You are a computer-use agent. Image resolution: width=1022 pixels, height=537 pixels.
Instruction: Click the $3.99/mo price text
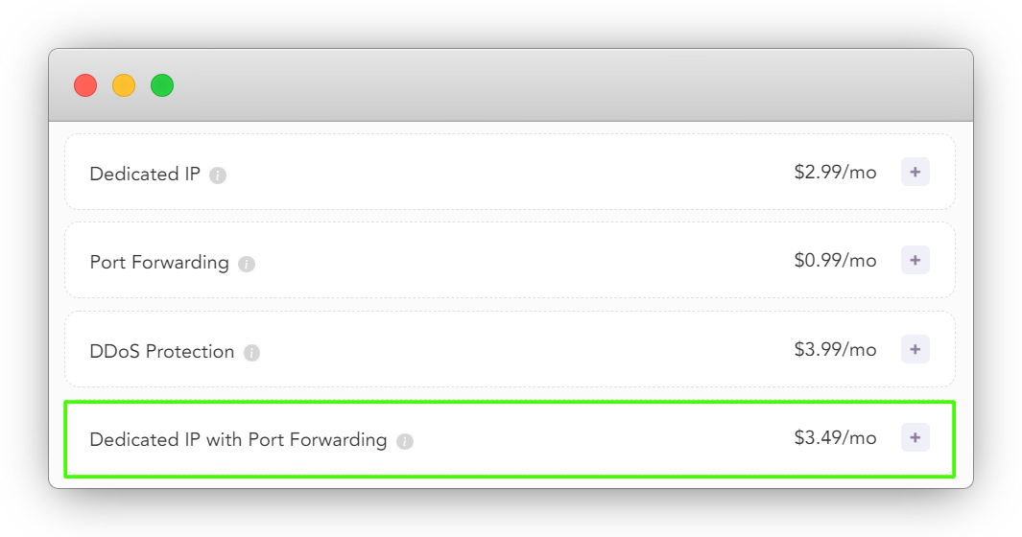835,349
